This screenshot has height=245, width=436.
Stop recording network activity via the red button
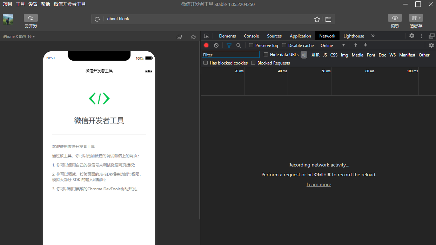(207, 45)
